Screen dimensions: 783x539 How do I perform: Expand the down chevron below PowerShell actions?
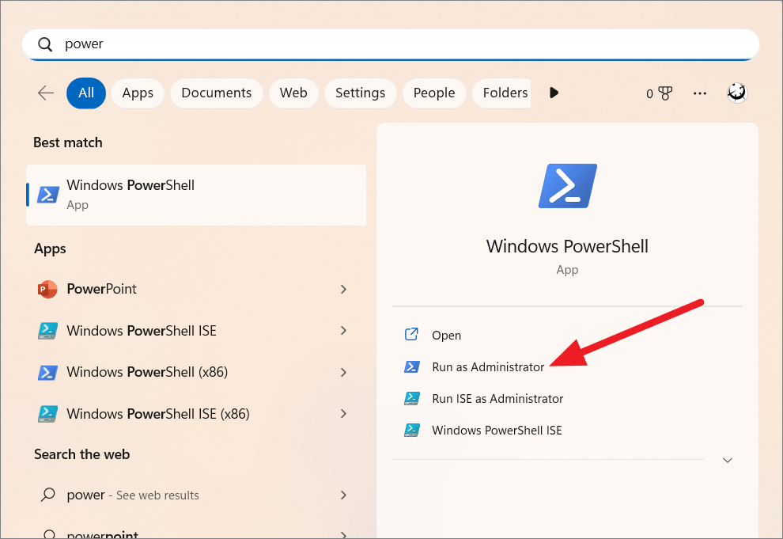click(727, 459)
